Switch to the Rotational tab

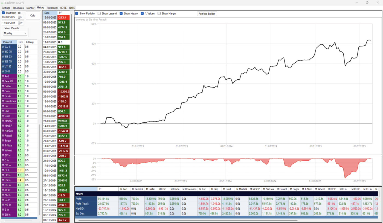coord(52,8)
